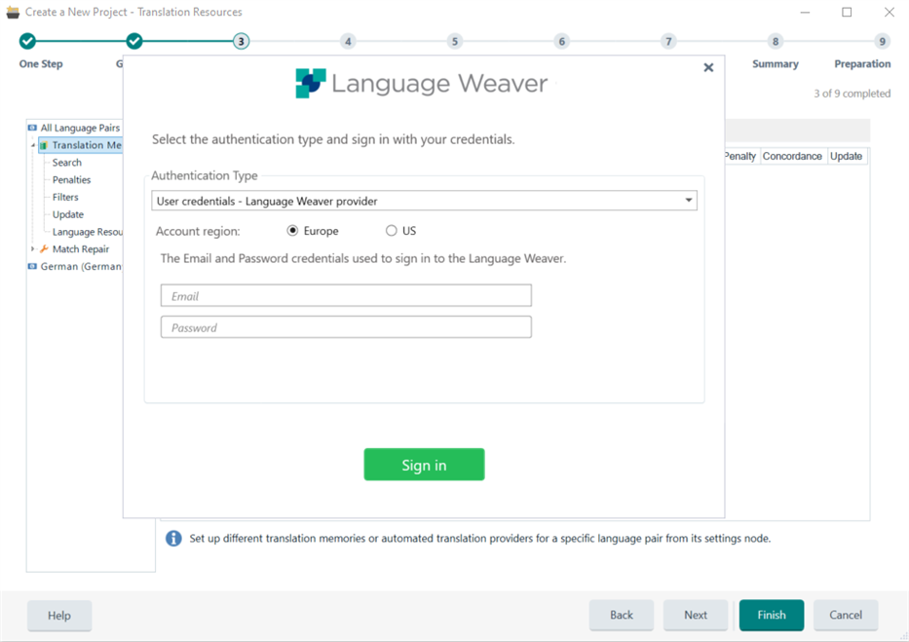The height and width of the screenshot is (642, 909).
Task: Open the Authentication Type dropdown
Action: click(x=424, y=201)
